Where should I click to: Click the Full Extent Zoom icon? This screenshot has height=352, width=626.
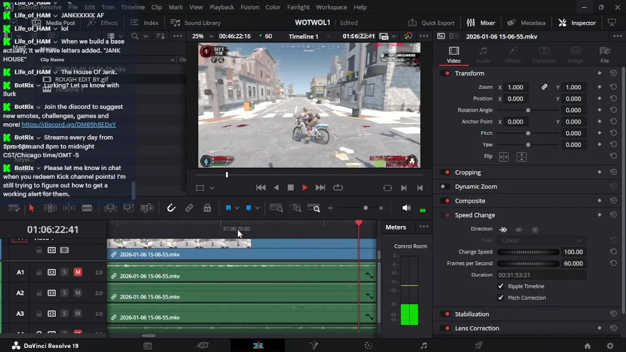(277, 208)
